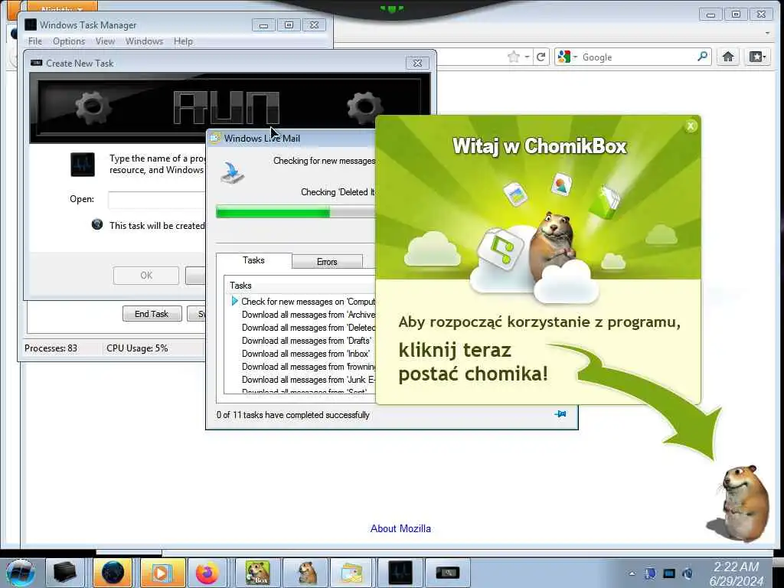
Task: Open Task Manager taskbar icon
Action: [x=400, y=573]
